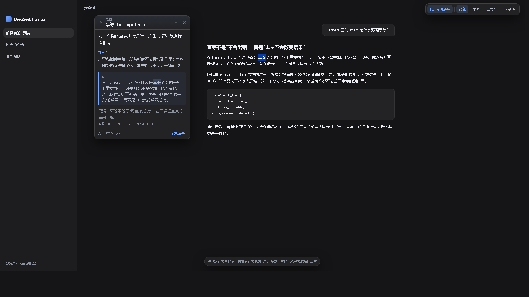Click the 模型 · deepseek-account/deepseek-flash line

(127, 124)
